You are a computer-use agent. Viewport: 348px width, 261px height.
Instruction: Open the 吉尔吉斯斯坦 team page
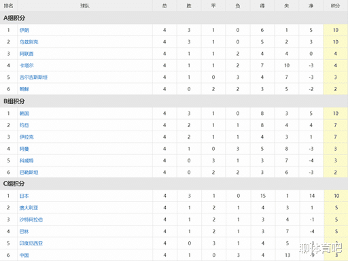[x=33, y=77]
